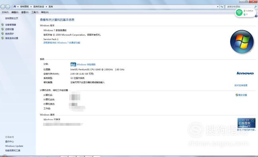Click the shield icon next to 远程设置
This screenshot has width=258, height=157.
2,29
